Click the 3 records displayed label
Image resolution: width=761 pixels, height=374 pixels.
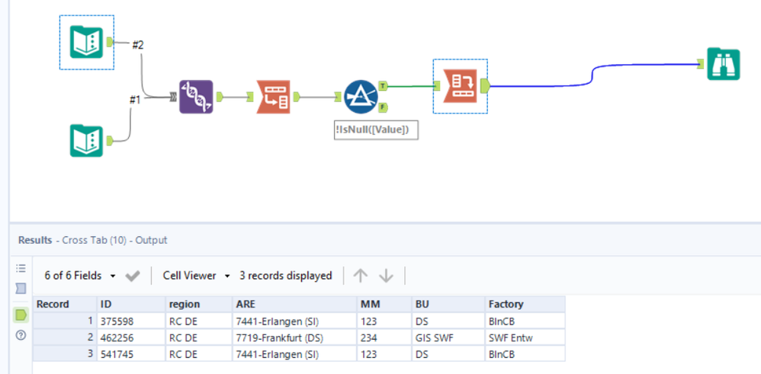(x=285, y=276)
